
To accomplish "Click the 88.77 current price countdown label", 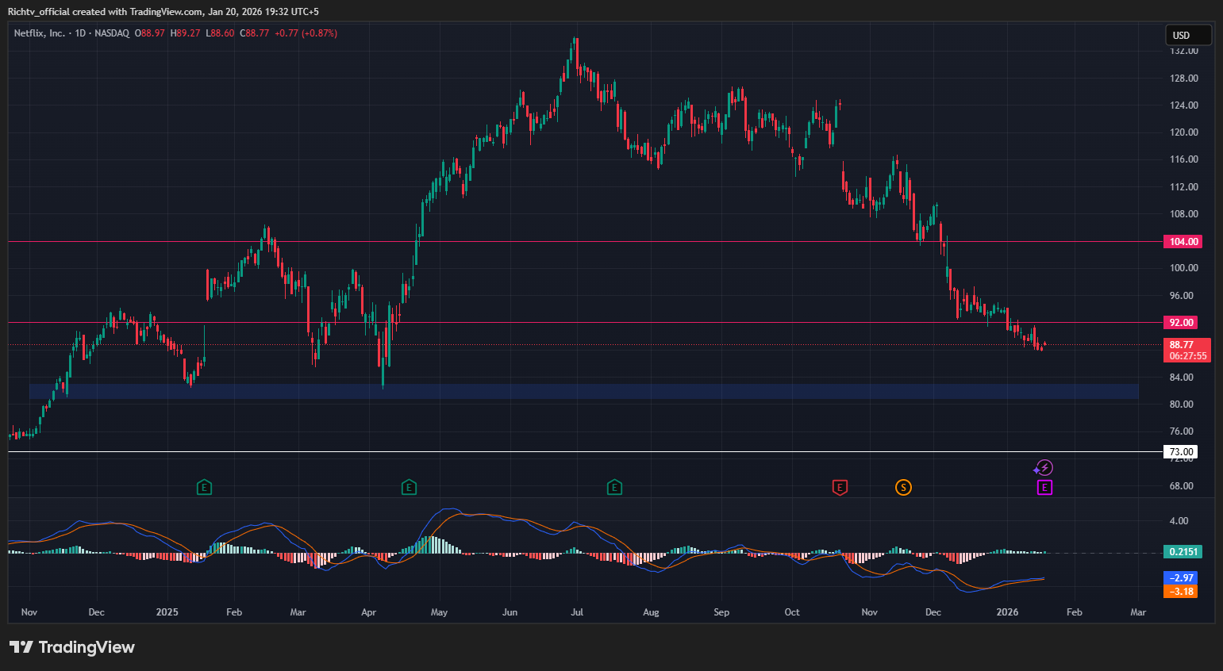I will [x=1188, y=350].
